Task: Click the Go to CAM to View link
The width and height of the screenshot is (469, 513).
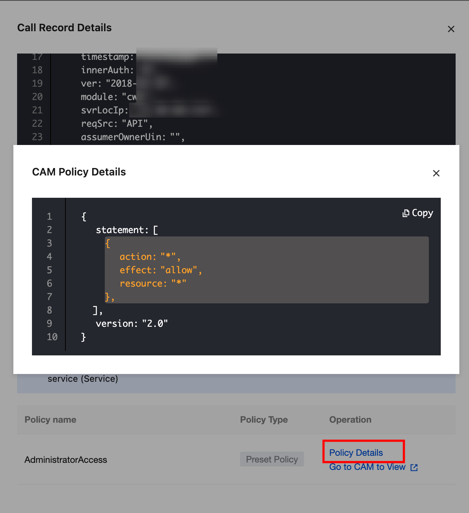Action: coord(367,467)
